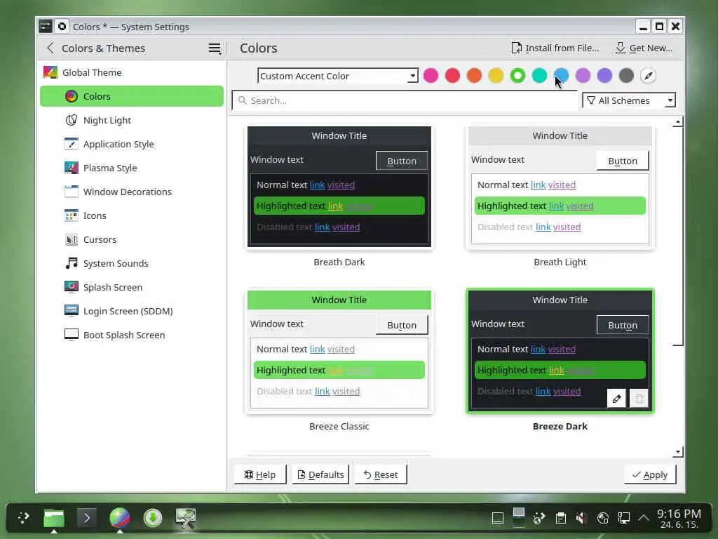
Task: Open Login Screen (SDDM) settings
Action: coord(132,311)
